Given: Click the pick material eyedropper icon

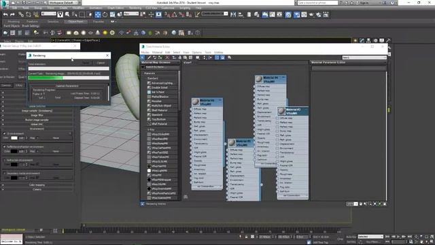Looking at the screenshot, I should (x=149, y=57).
